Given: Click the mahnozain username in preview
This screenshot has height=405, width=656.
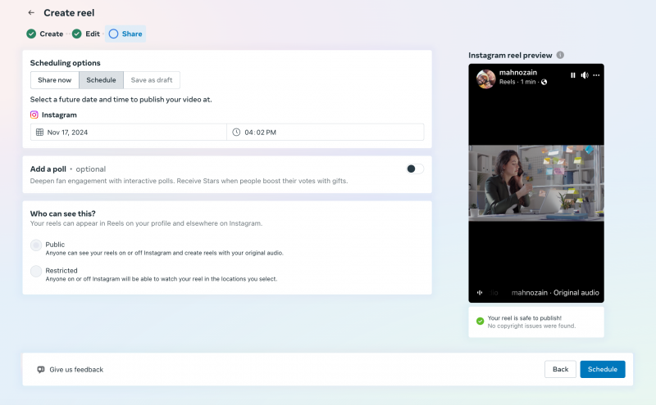Looking at the screenshot, I should (x=518, y=72).
